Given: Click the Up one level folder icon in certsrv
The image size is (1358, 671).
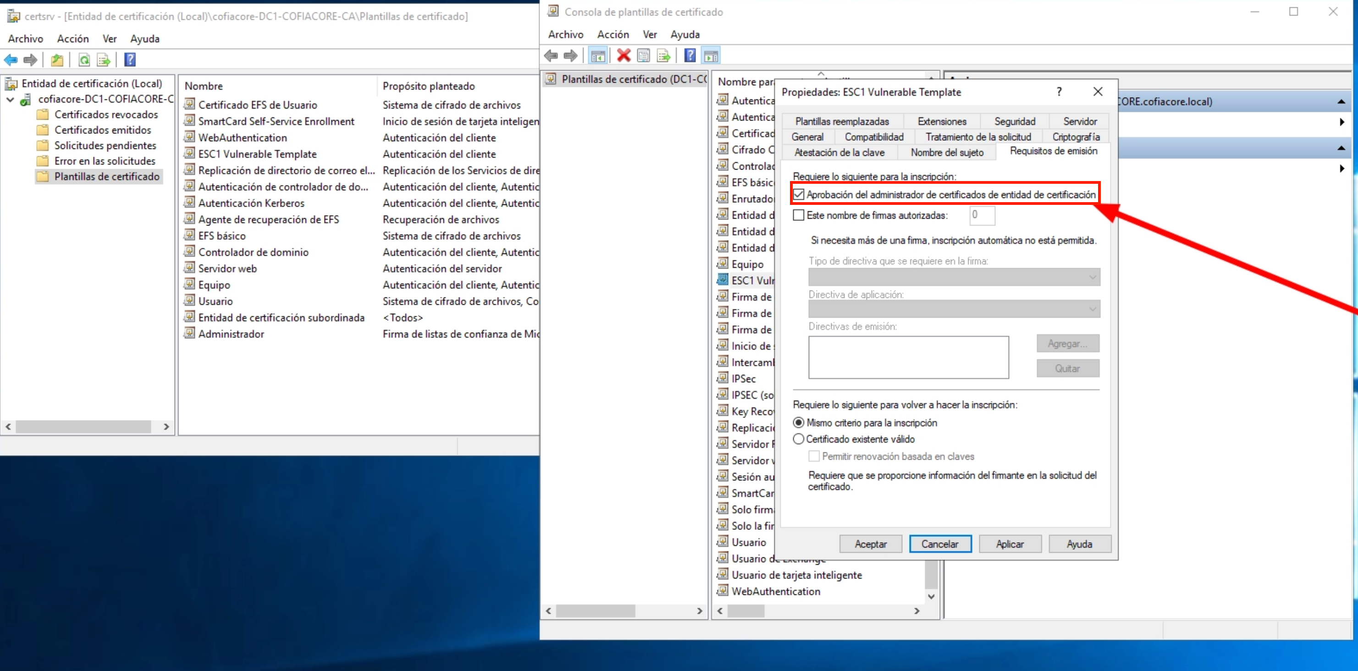Looking at the screenshot, I should pos(57,60).
